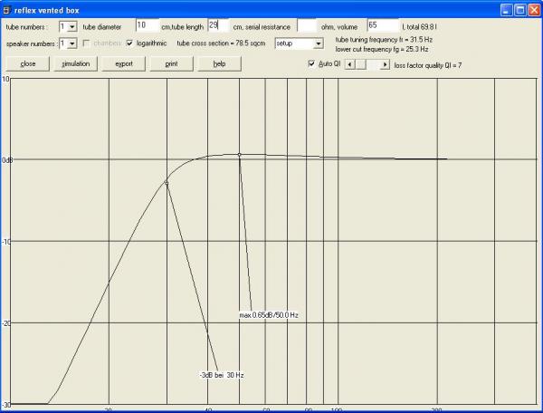Expand the setup combo box
Viewport: 543px width, 413px height.
click(x=318, y=43)
